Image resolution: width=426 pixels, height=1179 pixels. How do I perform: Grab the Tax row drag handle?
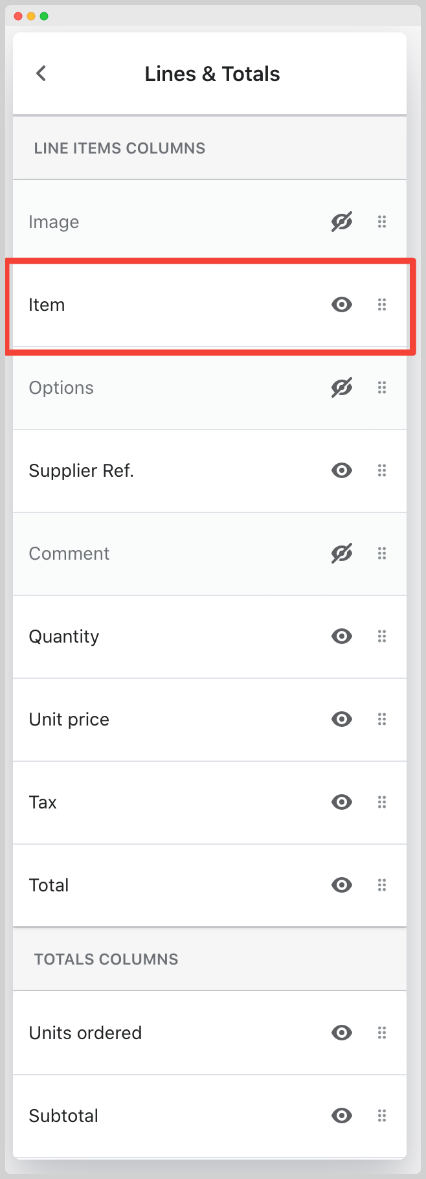point(382,802)
